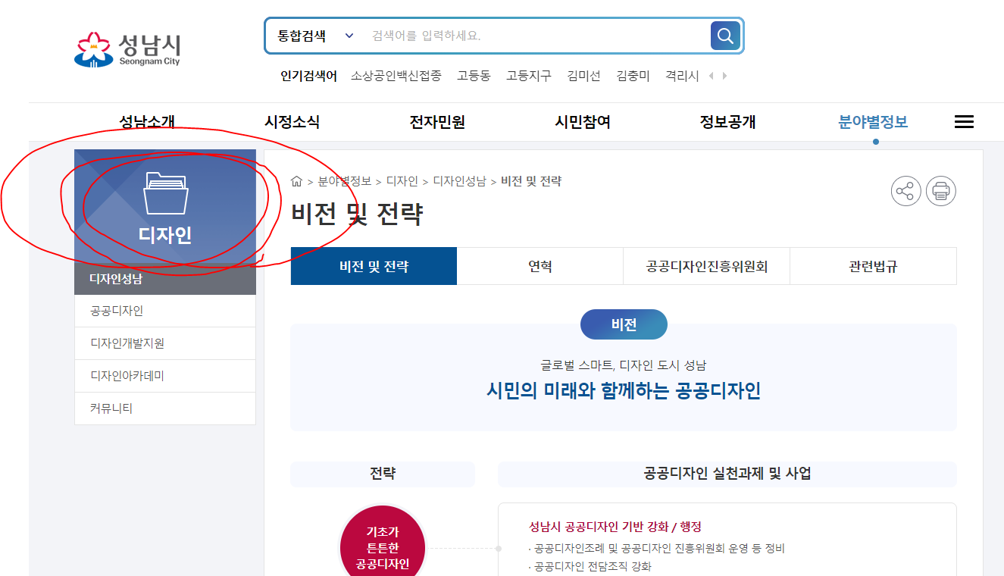Viewport: 1004px width, 576px height.
Task: Click the folder icon in 디자인 banner
Action: pos(165,193)
